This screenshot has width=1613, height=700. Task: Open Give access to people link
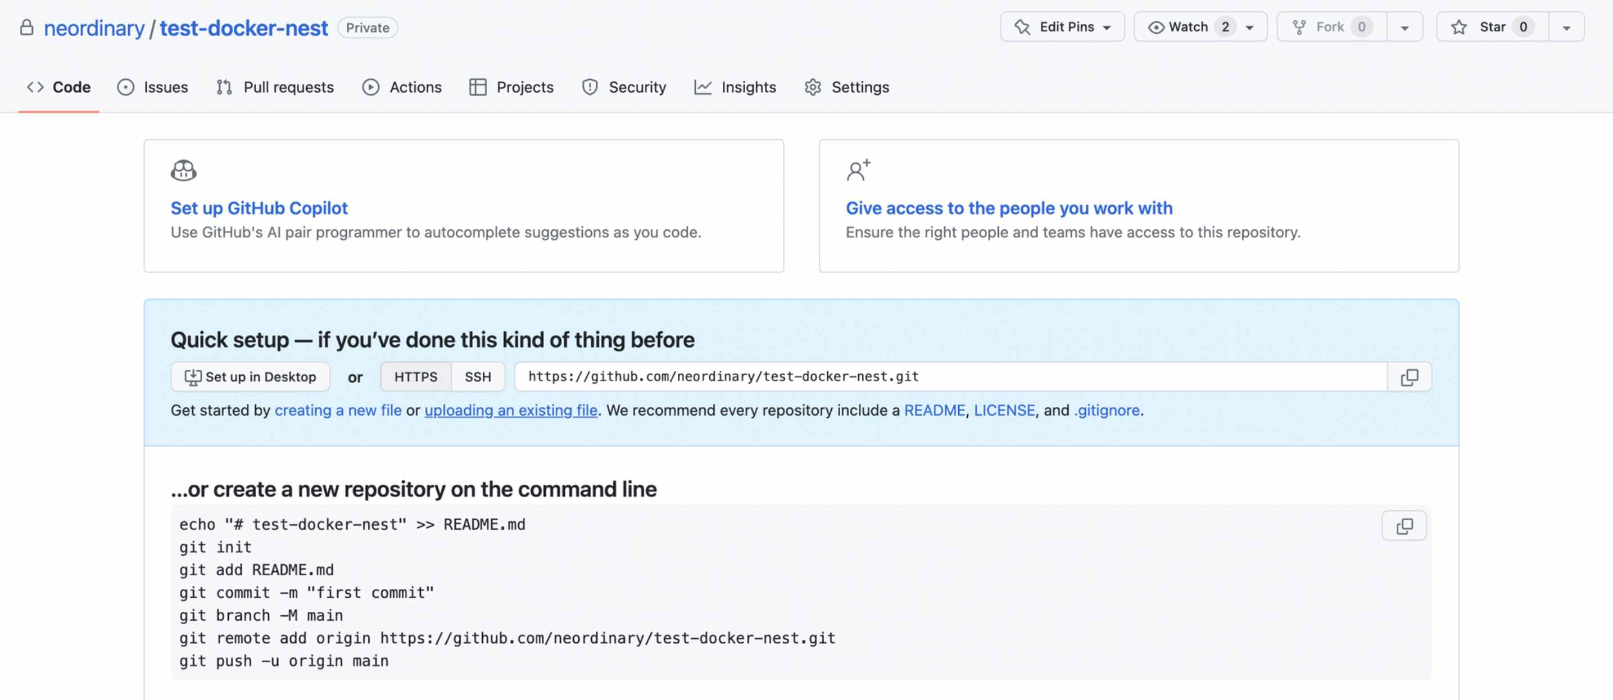1009,208
